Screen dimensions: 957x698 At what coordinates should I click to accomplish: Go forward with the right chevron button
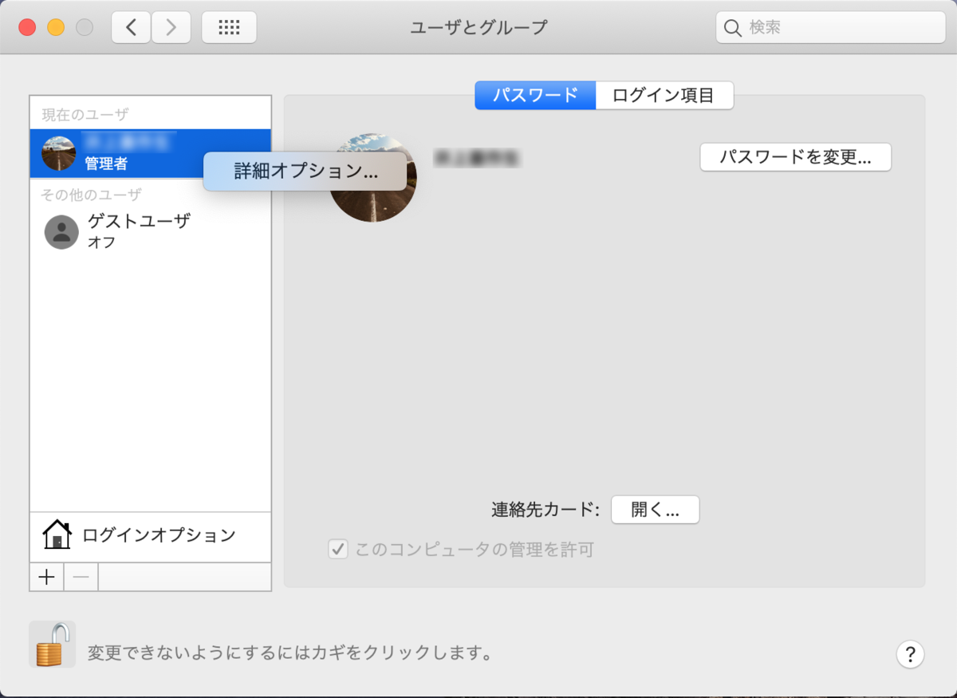[x=171, y=28]
